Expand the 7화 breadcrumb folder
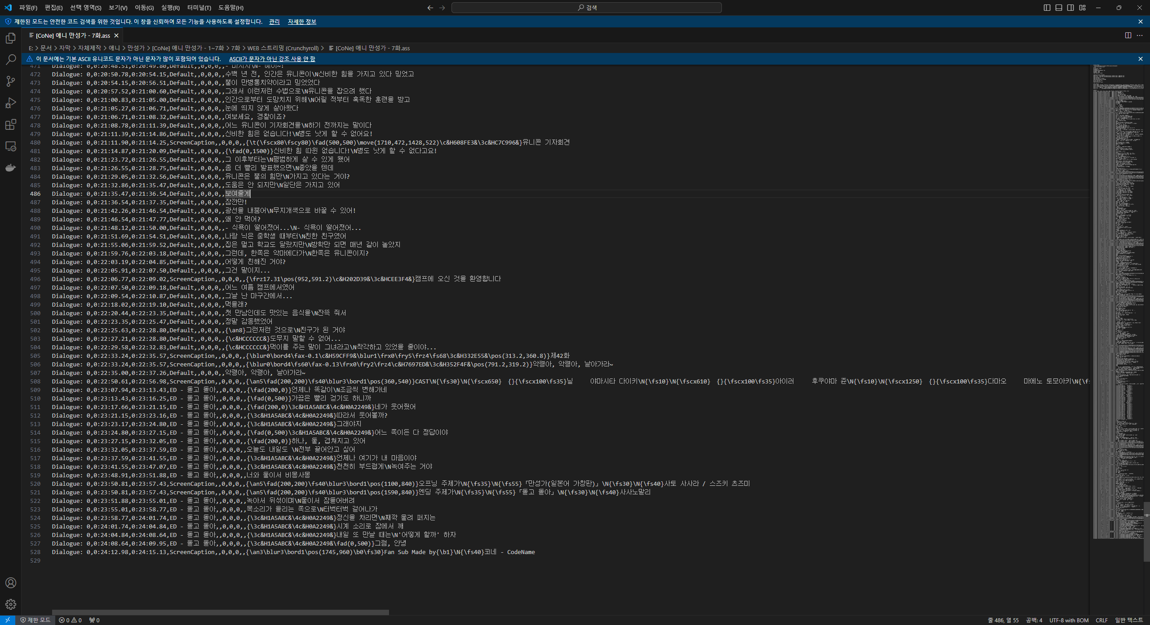 pos(235,48)
